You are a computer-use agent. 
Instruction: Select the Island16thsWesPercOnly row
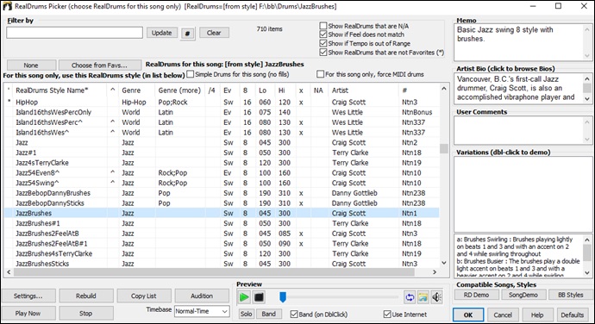222,112
